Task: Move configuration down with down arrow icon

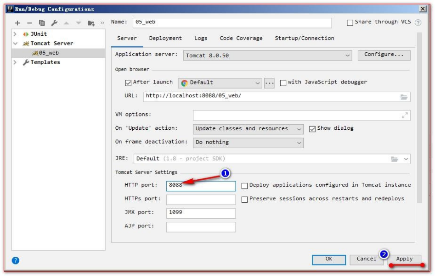Action: coord(79,23)
